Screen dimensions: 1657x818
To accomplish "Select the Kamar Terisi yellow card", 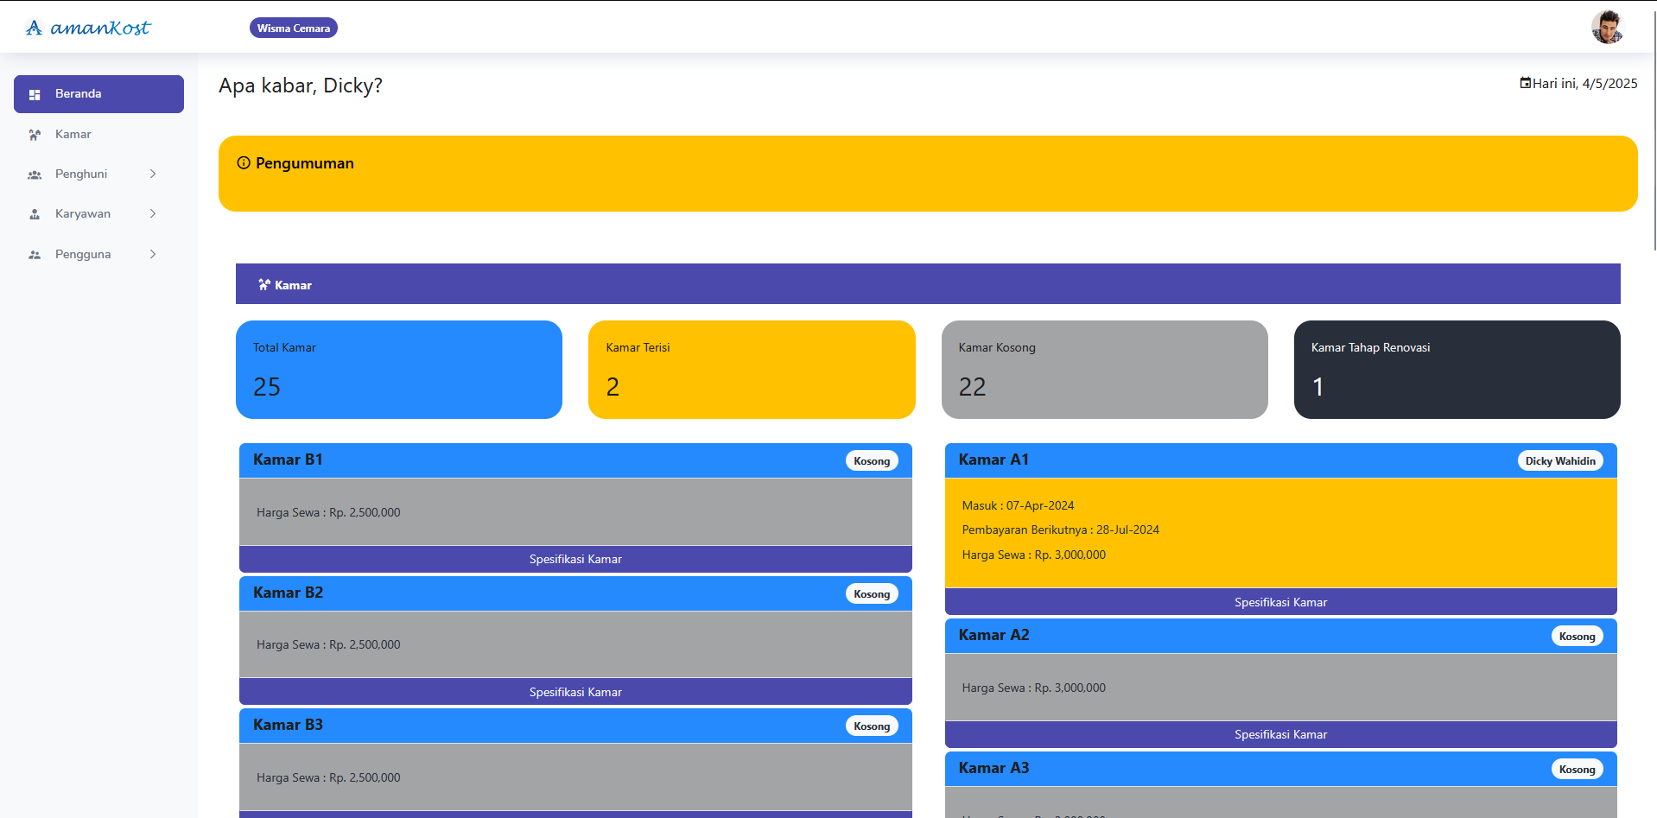I will pos(752,370).
